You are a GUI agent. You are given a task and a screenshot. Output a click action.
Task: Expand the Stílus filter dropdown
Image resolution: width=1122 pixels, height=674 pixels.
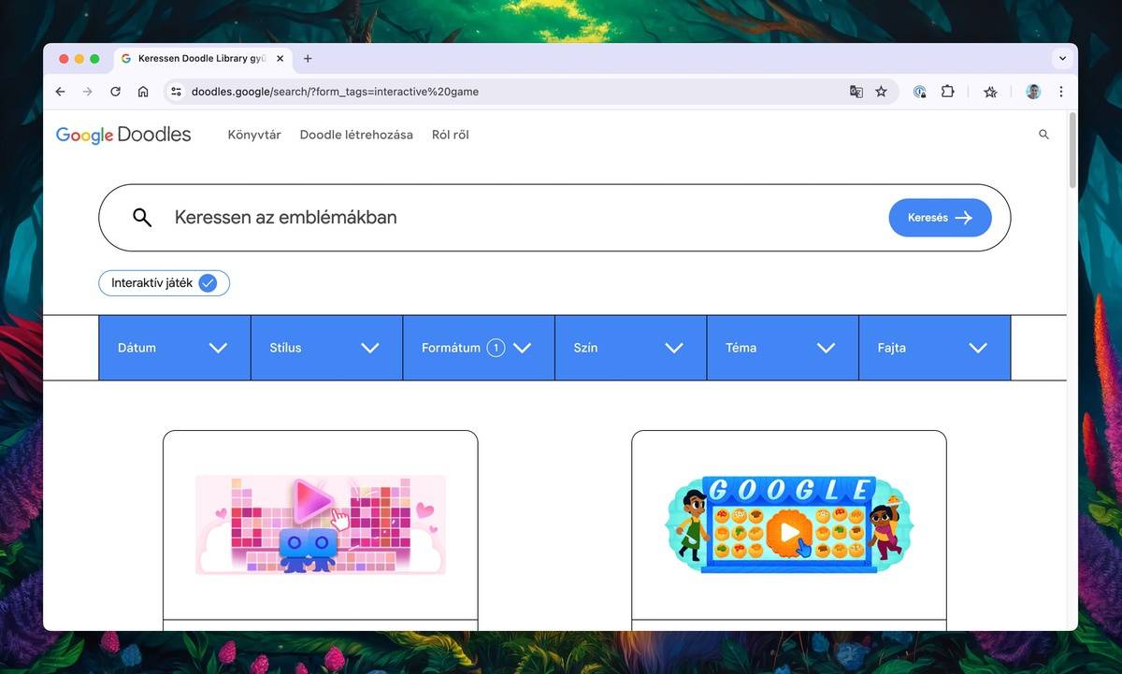326,348
